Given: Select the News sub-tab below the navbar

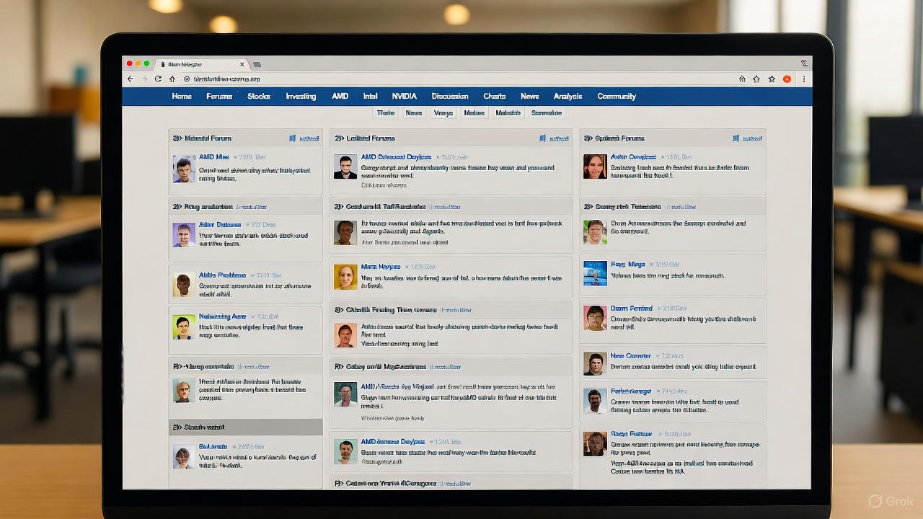Looking at the screenshot, I should point(413,113).
